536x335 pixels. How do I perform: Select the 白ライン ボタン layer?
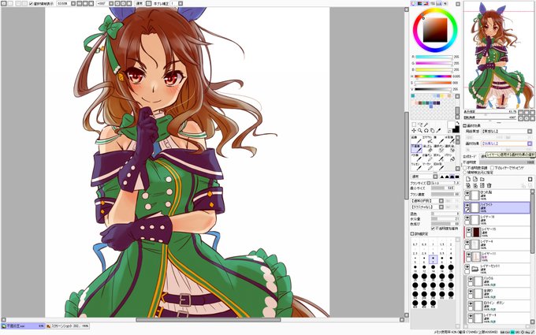(x=499, y=306)
